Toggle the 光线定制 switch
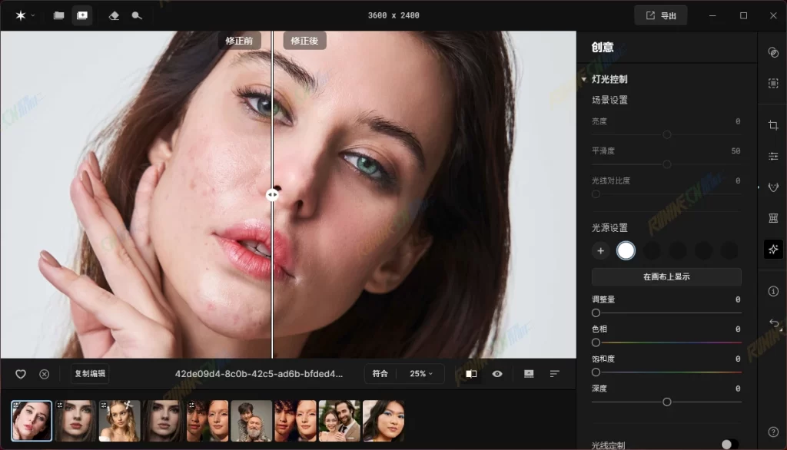This screenshot has height=450, width=787. coord(729,444)
